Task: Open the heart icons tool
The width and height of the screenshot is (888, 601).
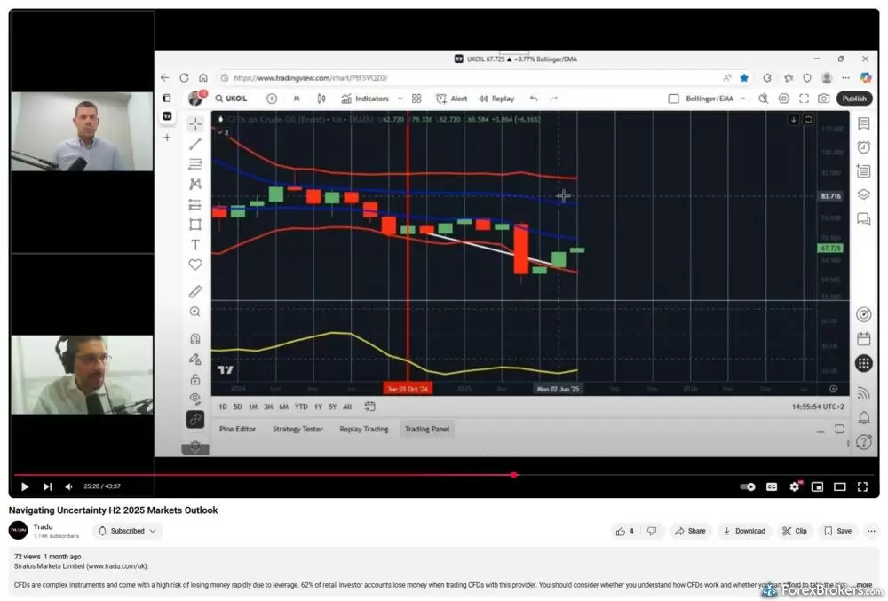Action: pyautogui.click(x=195, y=265)
